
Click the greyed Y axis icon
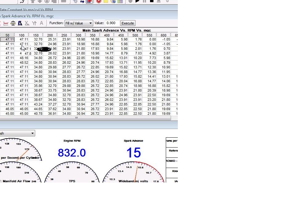tap(34, 23)
